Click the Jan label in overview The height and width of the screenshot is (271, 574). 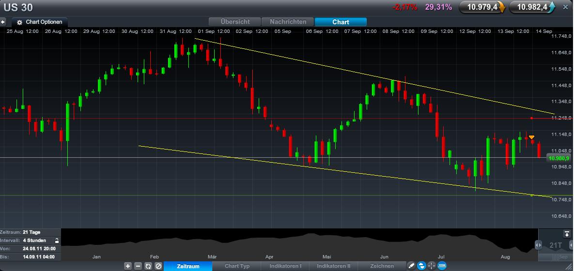[x=96, y=257]
